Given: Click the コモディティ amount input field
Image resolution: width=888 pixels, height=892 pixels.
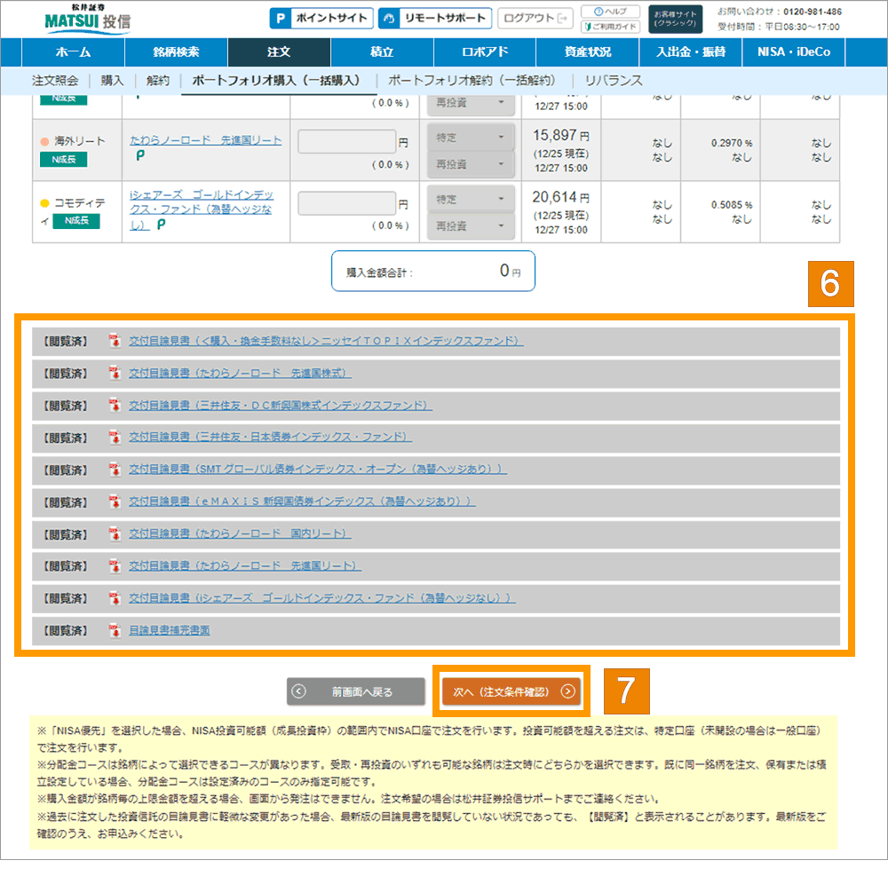Looking at the screenshot, I should 346,203.
